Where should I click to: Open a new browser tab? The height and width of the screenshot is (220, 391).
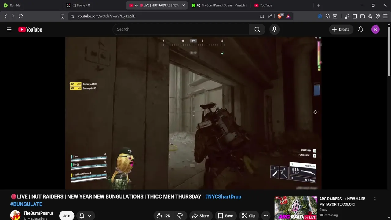click(x=318, y=5)
